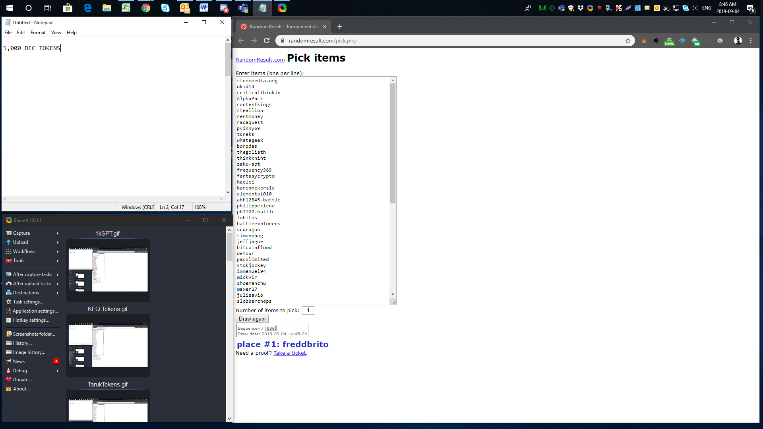Click the 'Draw again' button
This screenshot has width=763, height=429.
tap(252, 319)
